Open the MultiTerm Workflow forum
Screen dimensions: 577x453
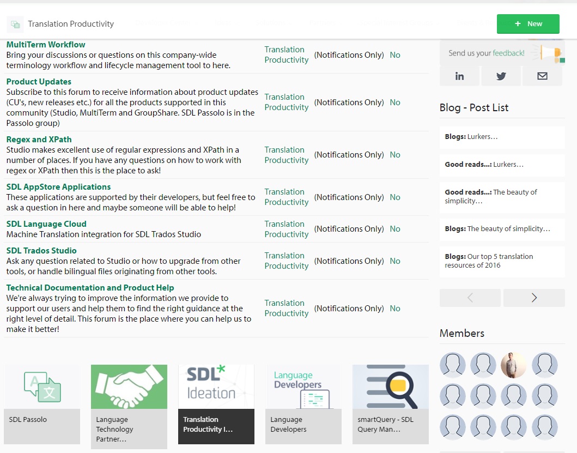[x=46, y=45]
